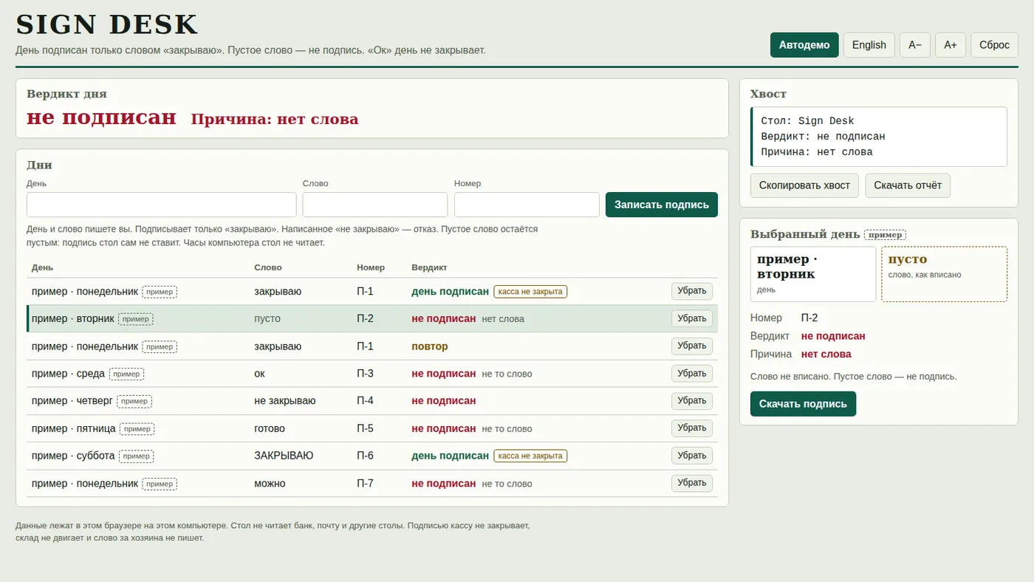Screen dimensions: 1034x582
Task: Click the 'повтор' verdict in the table
Action: [430, 346]
